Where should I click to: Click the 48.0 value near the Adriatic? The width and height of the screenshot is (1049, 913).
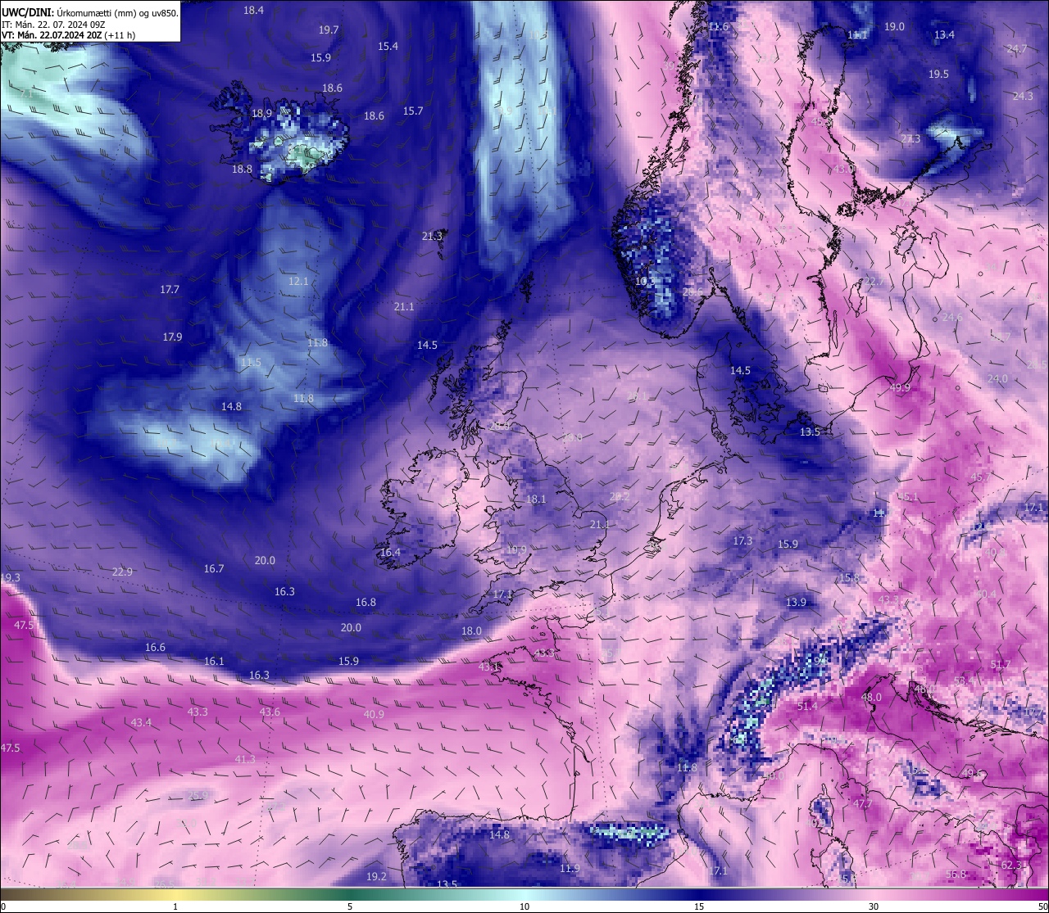click(871, 698)
